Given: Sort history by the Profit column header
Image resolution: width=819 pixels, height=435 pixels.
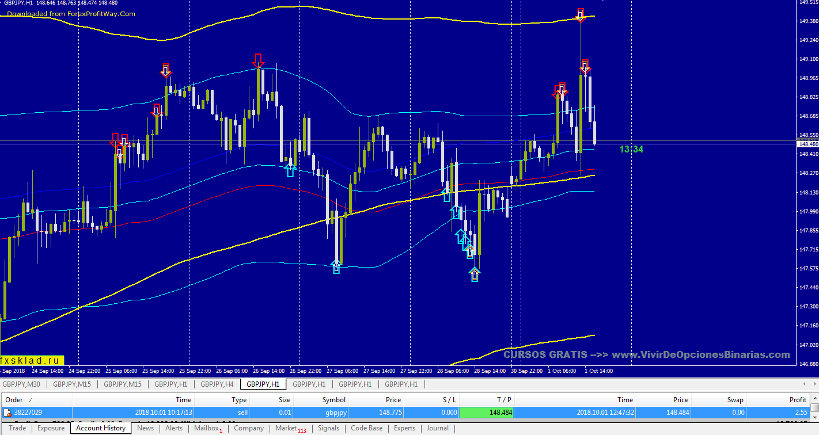Looking at the screenshot, I should tap(797, 400).
